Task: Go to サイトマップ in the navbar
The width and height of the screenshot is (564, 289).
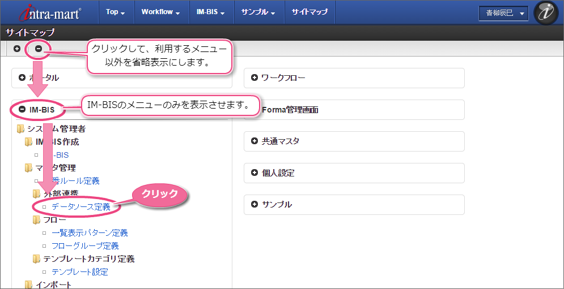Action: [309, 12]
